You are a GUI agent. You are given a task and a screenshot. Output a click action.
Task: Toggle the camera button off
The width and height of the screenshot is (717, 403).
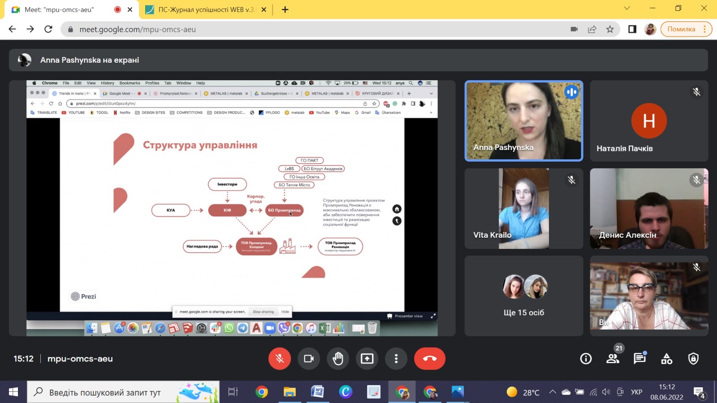(x=309, y=359)
